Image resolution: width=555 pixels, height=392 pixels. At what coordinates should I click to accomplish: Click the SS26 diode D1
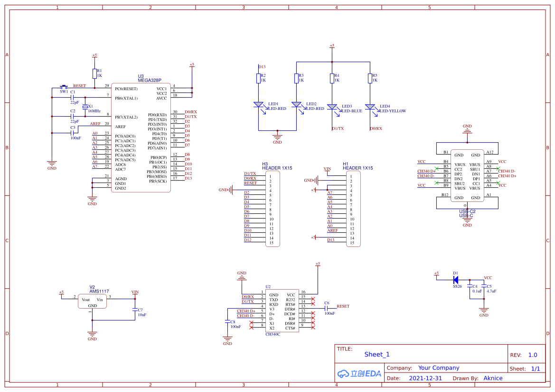pos(456,280)
